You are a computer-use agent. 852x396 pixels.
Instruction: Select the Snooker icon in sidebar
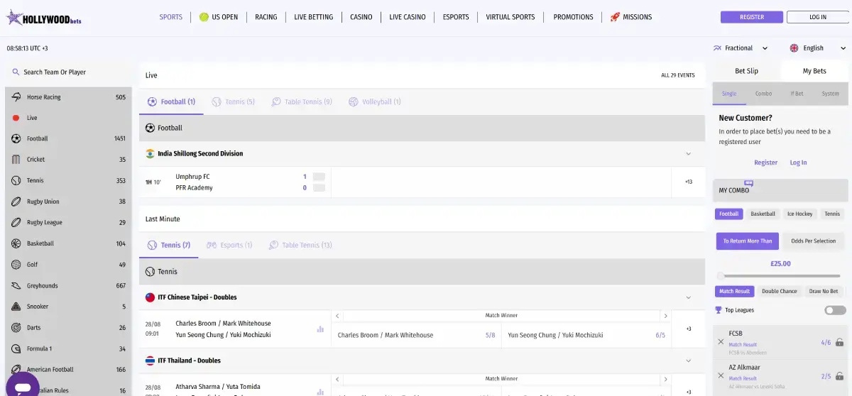tap(16, 307)
